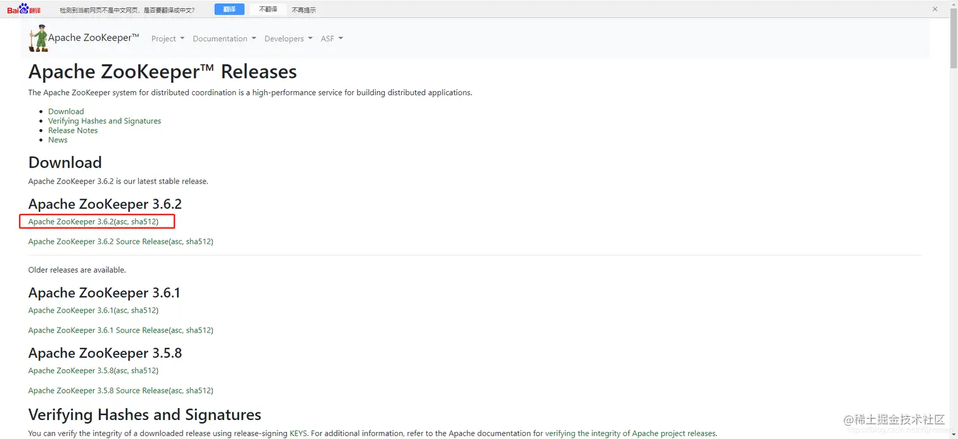Viewport: 958px width, 439px height.
Task: Open sha512 link for 3.5.8 Source Release
Action: (x=198, y=390)
